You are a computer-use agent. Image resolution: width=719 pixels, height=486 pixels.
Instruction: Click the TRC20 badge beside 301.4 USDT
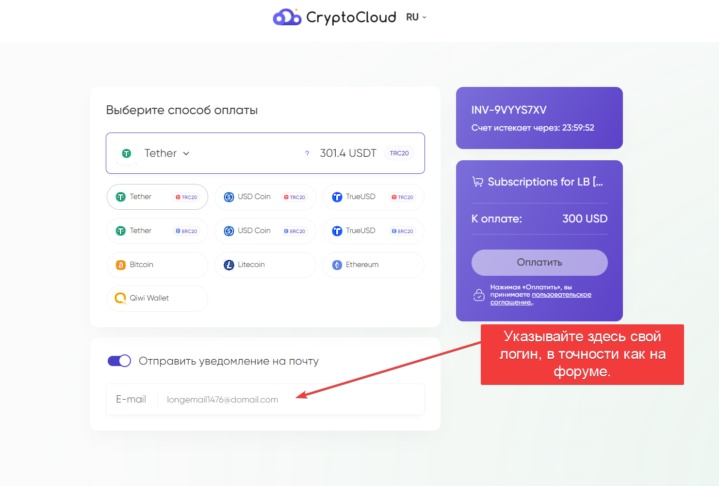[399, 153]
